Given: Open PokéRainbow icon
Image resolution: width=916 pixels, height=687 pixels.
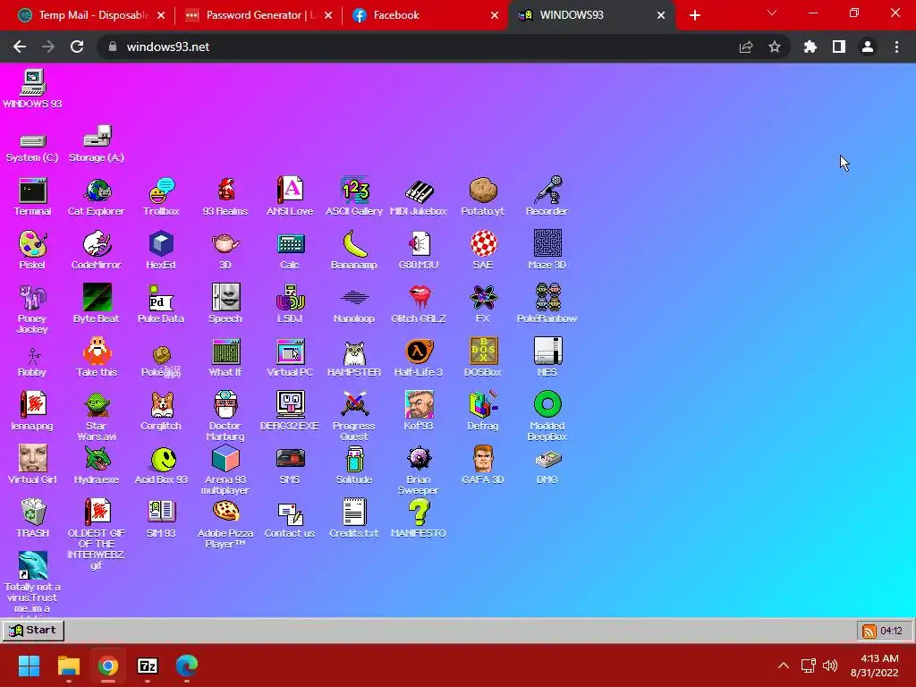Looking at the screenshot, I should pos(547,304).
